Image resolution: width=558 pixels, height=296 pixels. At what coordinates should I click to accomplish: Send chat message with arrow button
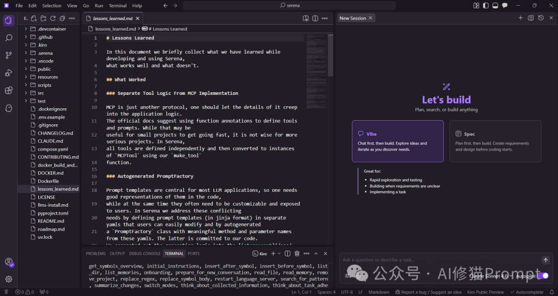tap(545, 260)
